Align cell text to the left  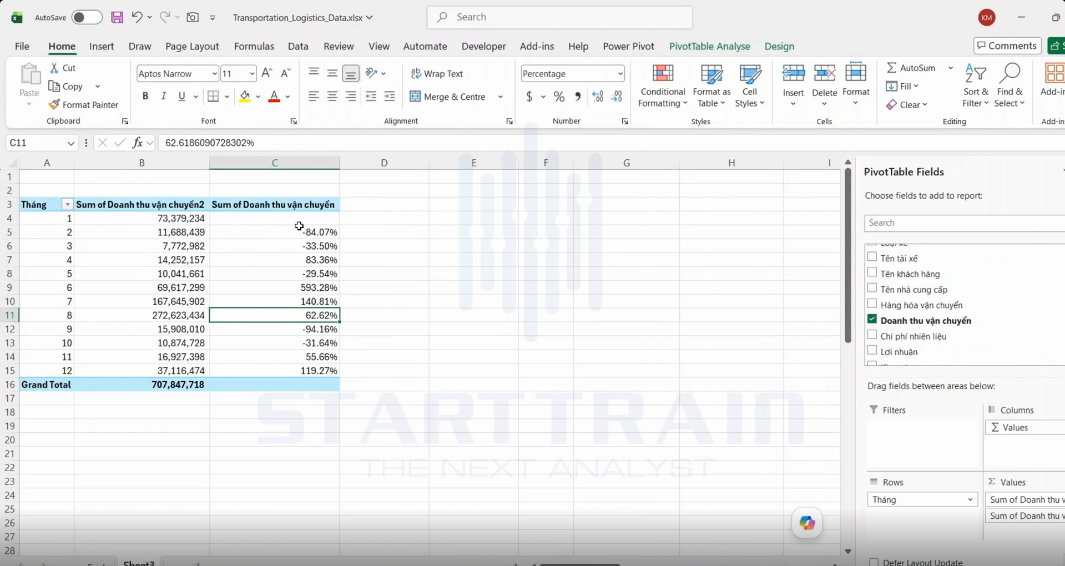click(314, 97)
